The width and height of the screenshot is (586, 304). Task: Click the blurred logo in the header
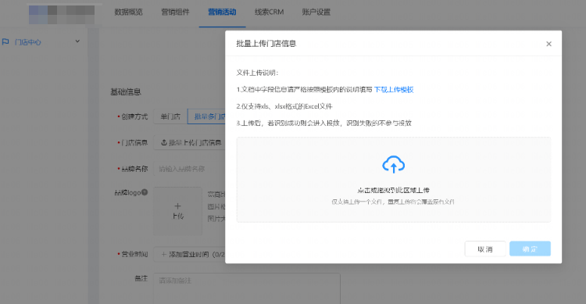point(62,15)
